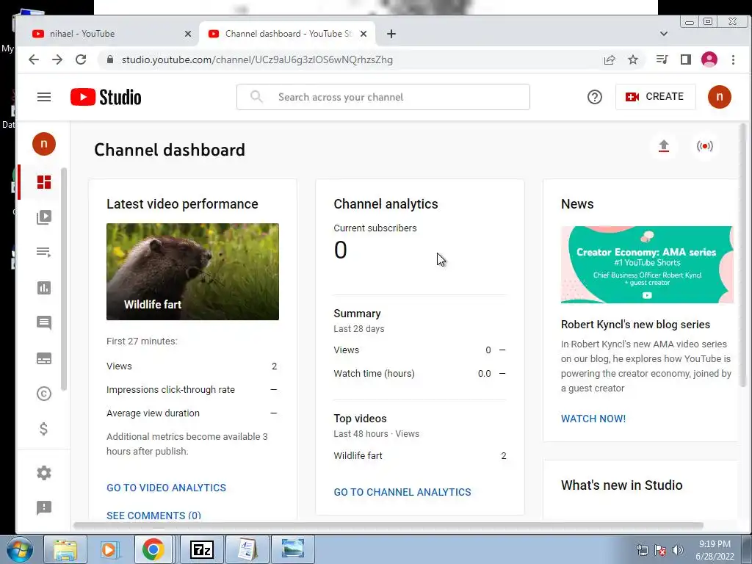Toggle the Chrome side panel icon
The width and height of the screenshot is (752, 564).
coord(686,59)
